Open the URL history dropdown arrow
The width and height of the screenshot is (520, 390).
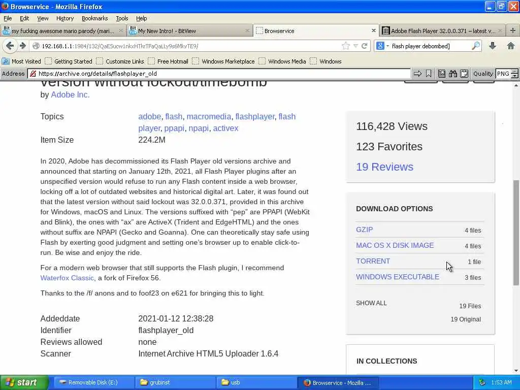(355, 46)
